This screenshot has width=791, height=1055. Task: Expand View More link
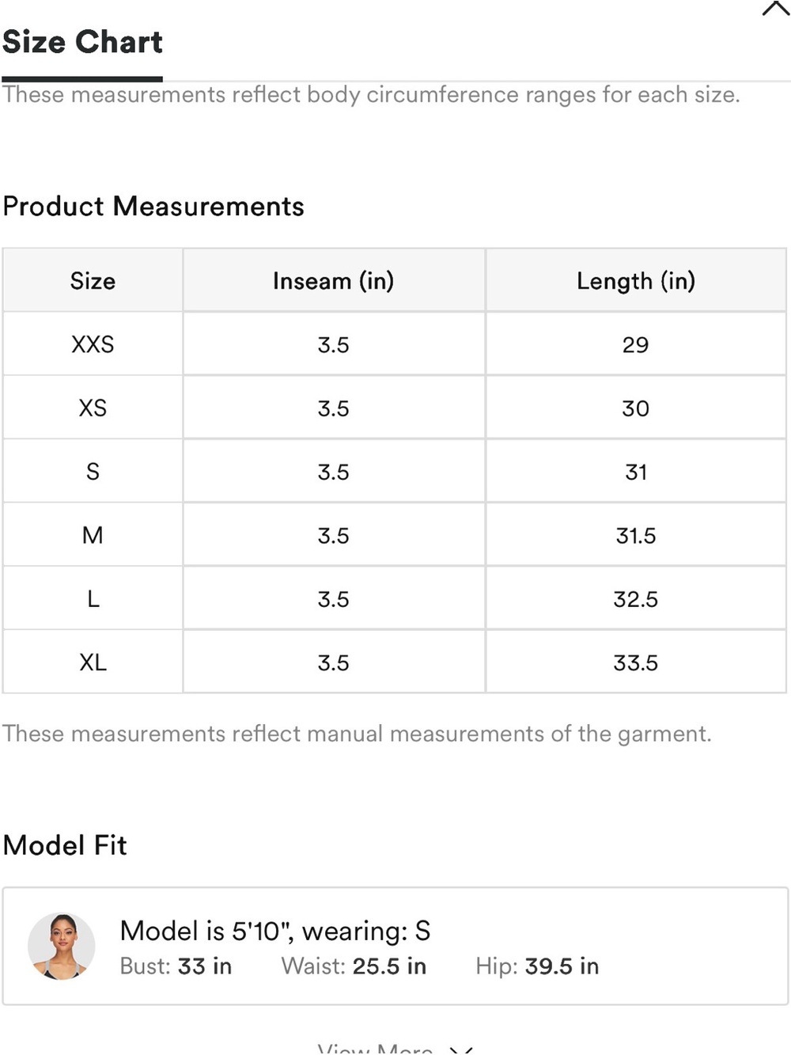tap(395, 1049)
